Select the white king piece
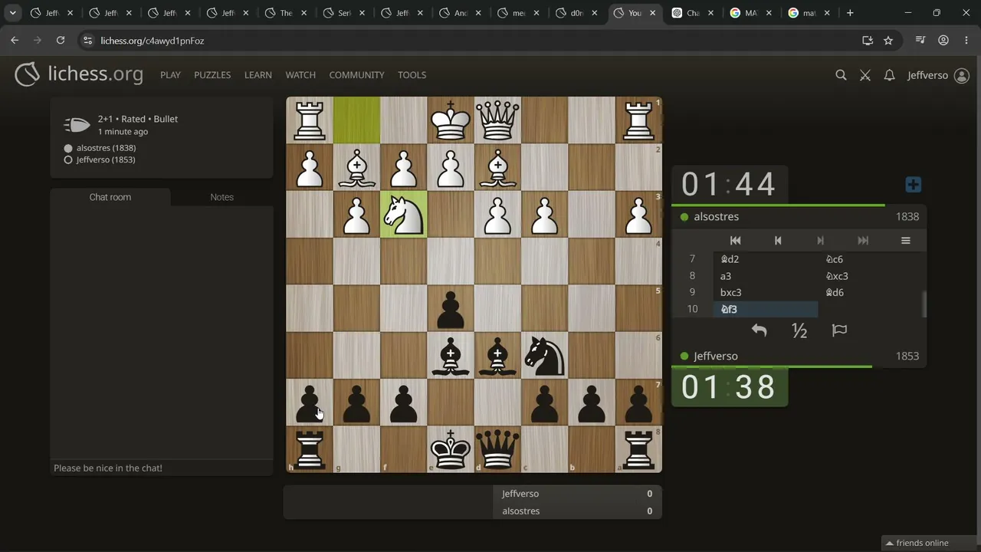Screen dimensions: 981x552 [451, 120]
